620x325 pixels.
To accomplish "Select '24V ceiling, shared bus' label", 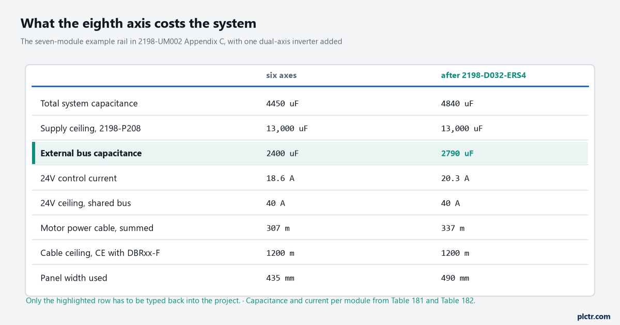I will click(86, 203).
